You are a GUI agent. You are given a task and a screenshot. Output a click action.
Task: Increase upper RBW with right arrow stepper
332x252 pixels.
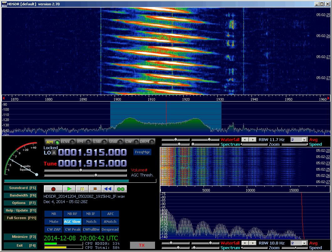[x=252, y=139]
